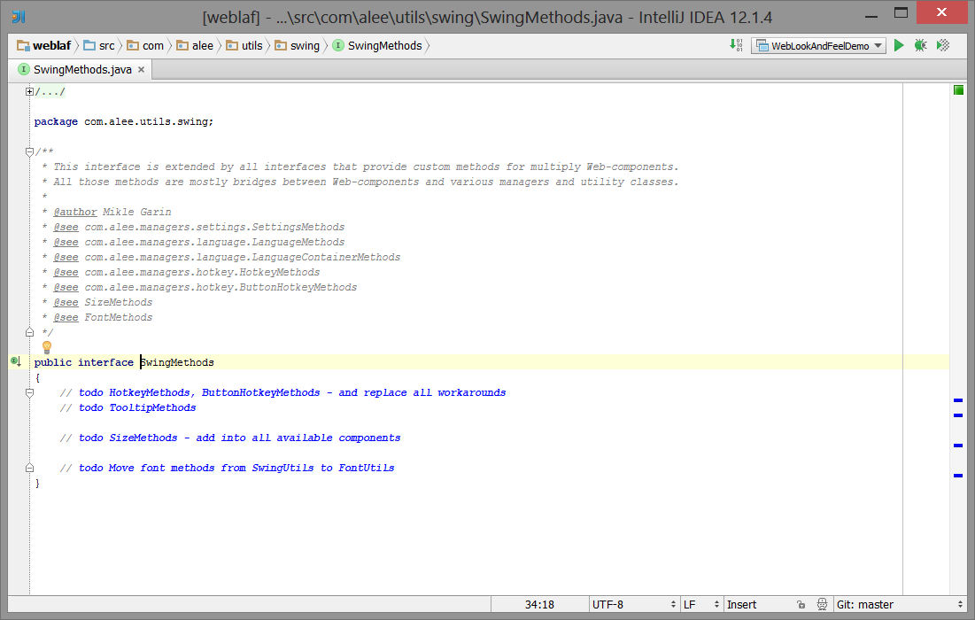Click the 'public' keyword in the declaration
Viewport: 975px width, 620px height.
coord(53,362)
